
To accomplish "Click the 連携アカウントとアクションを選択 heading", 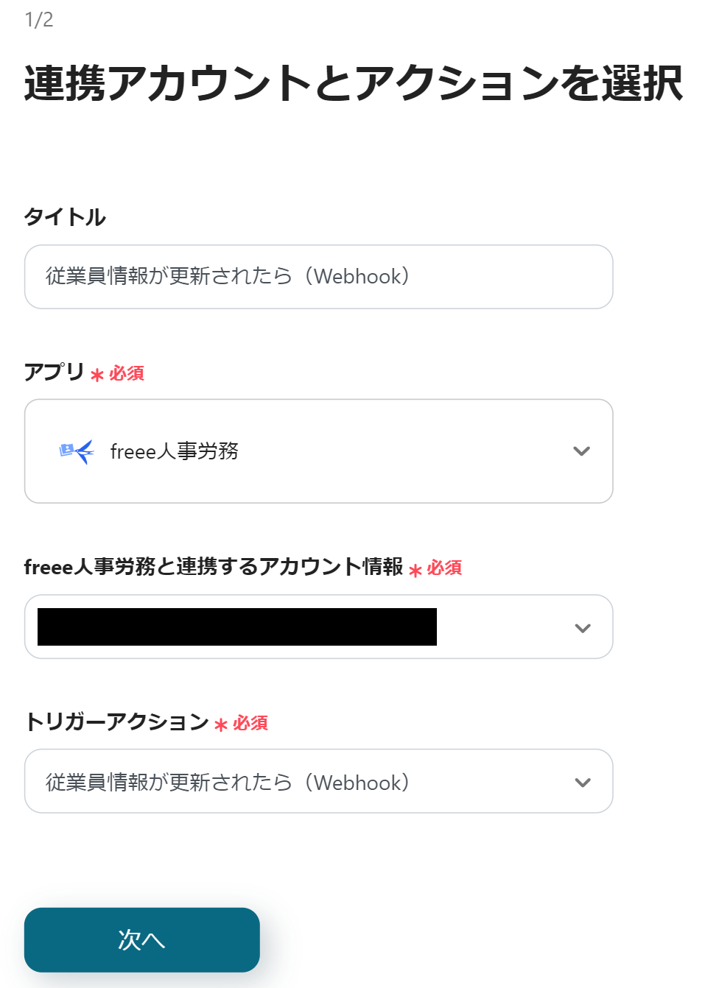I will point(354,83).
